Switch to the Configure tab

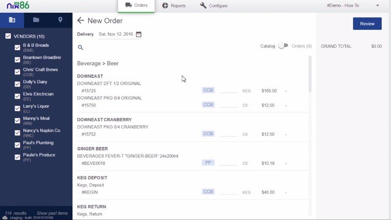(214, 6)
